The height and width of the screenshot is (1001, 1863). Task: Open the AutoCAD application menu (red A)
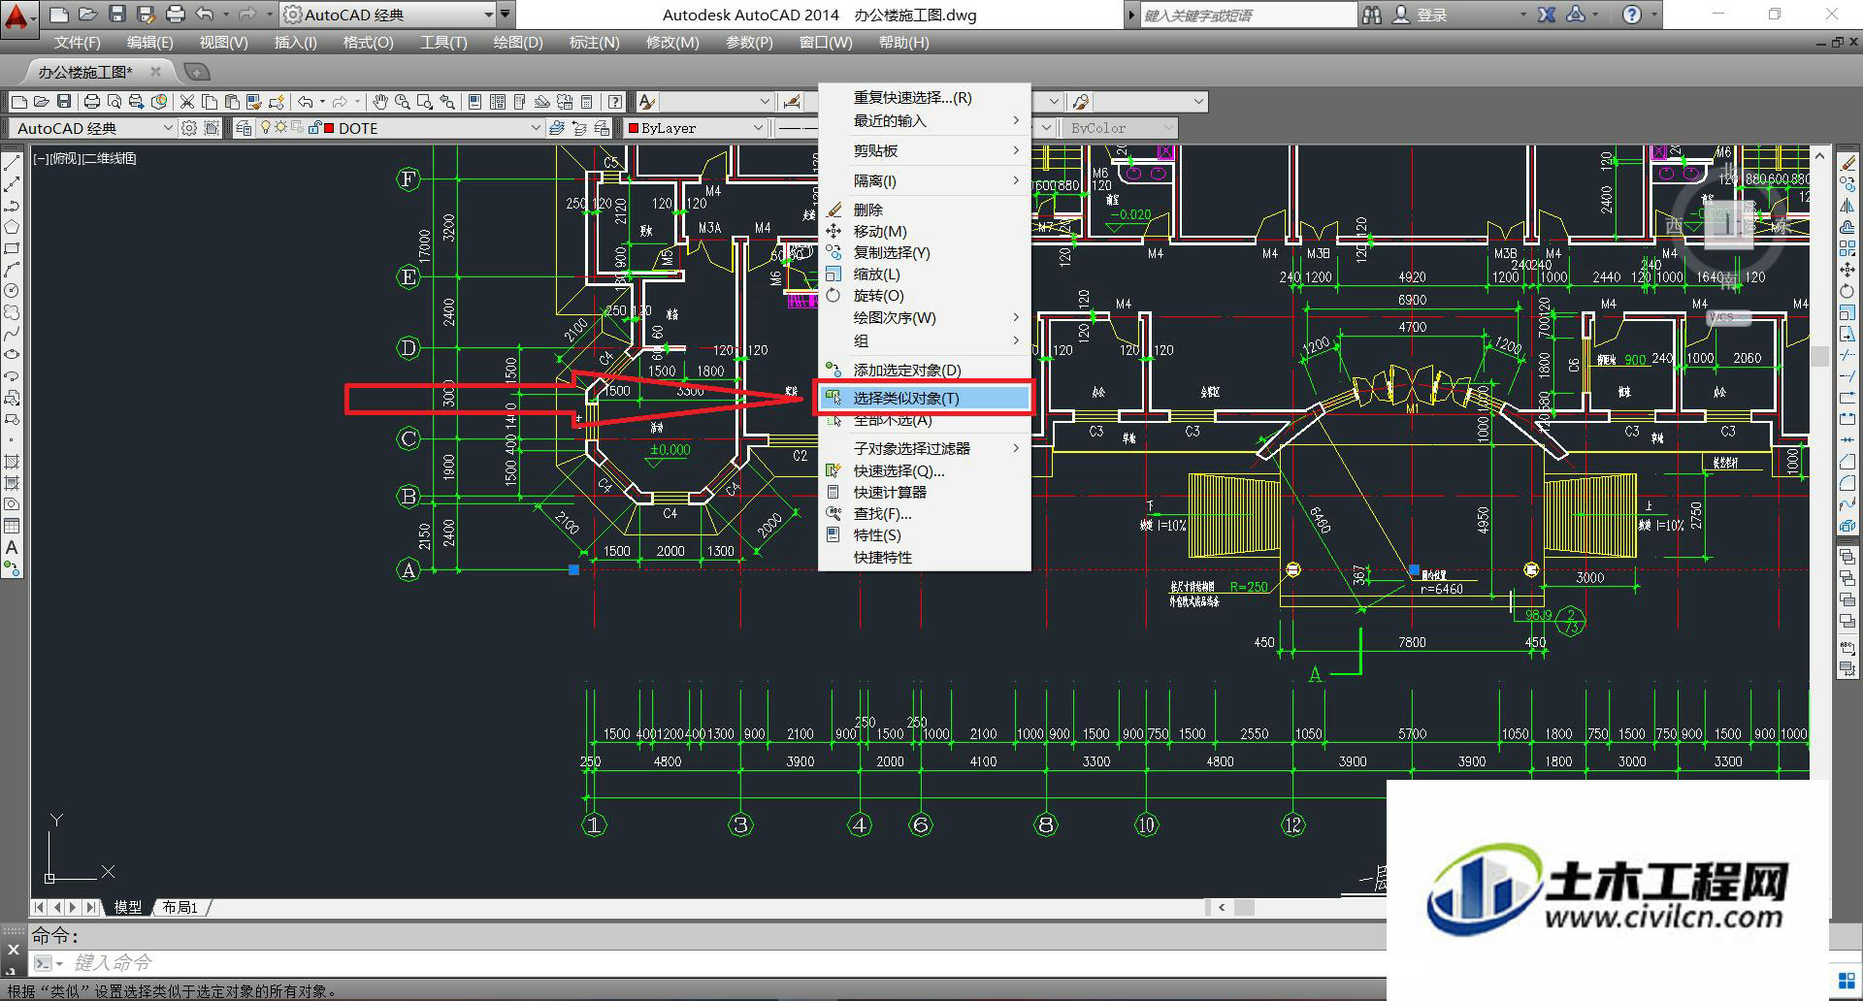tap(17, 17)
